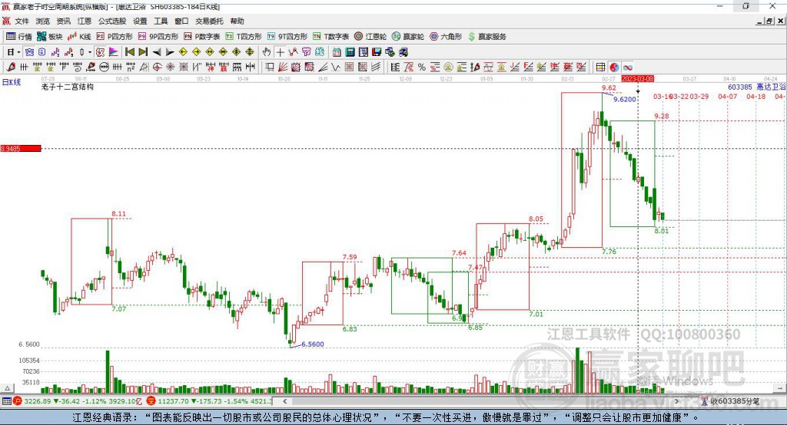
Task: Open the 9T四方形 tool
Action: [287, 37]
